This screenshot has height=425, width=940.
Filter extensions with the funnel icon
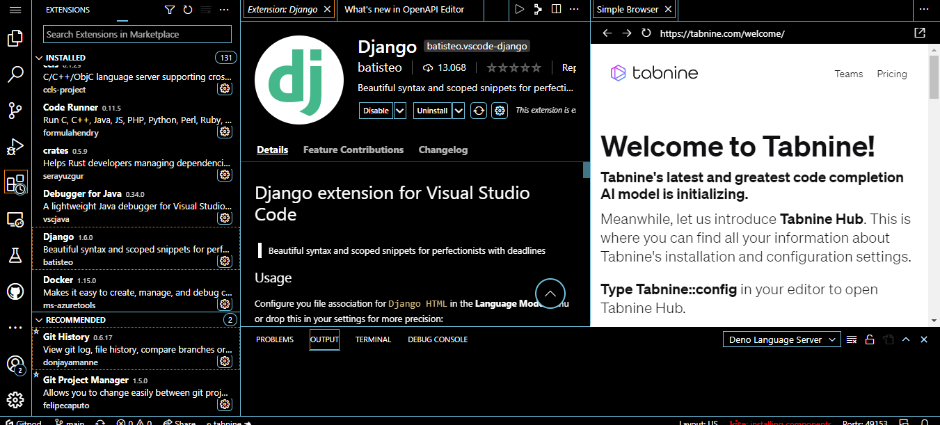coord(170,10)
